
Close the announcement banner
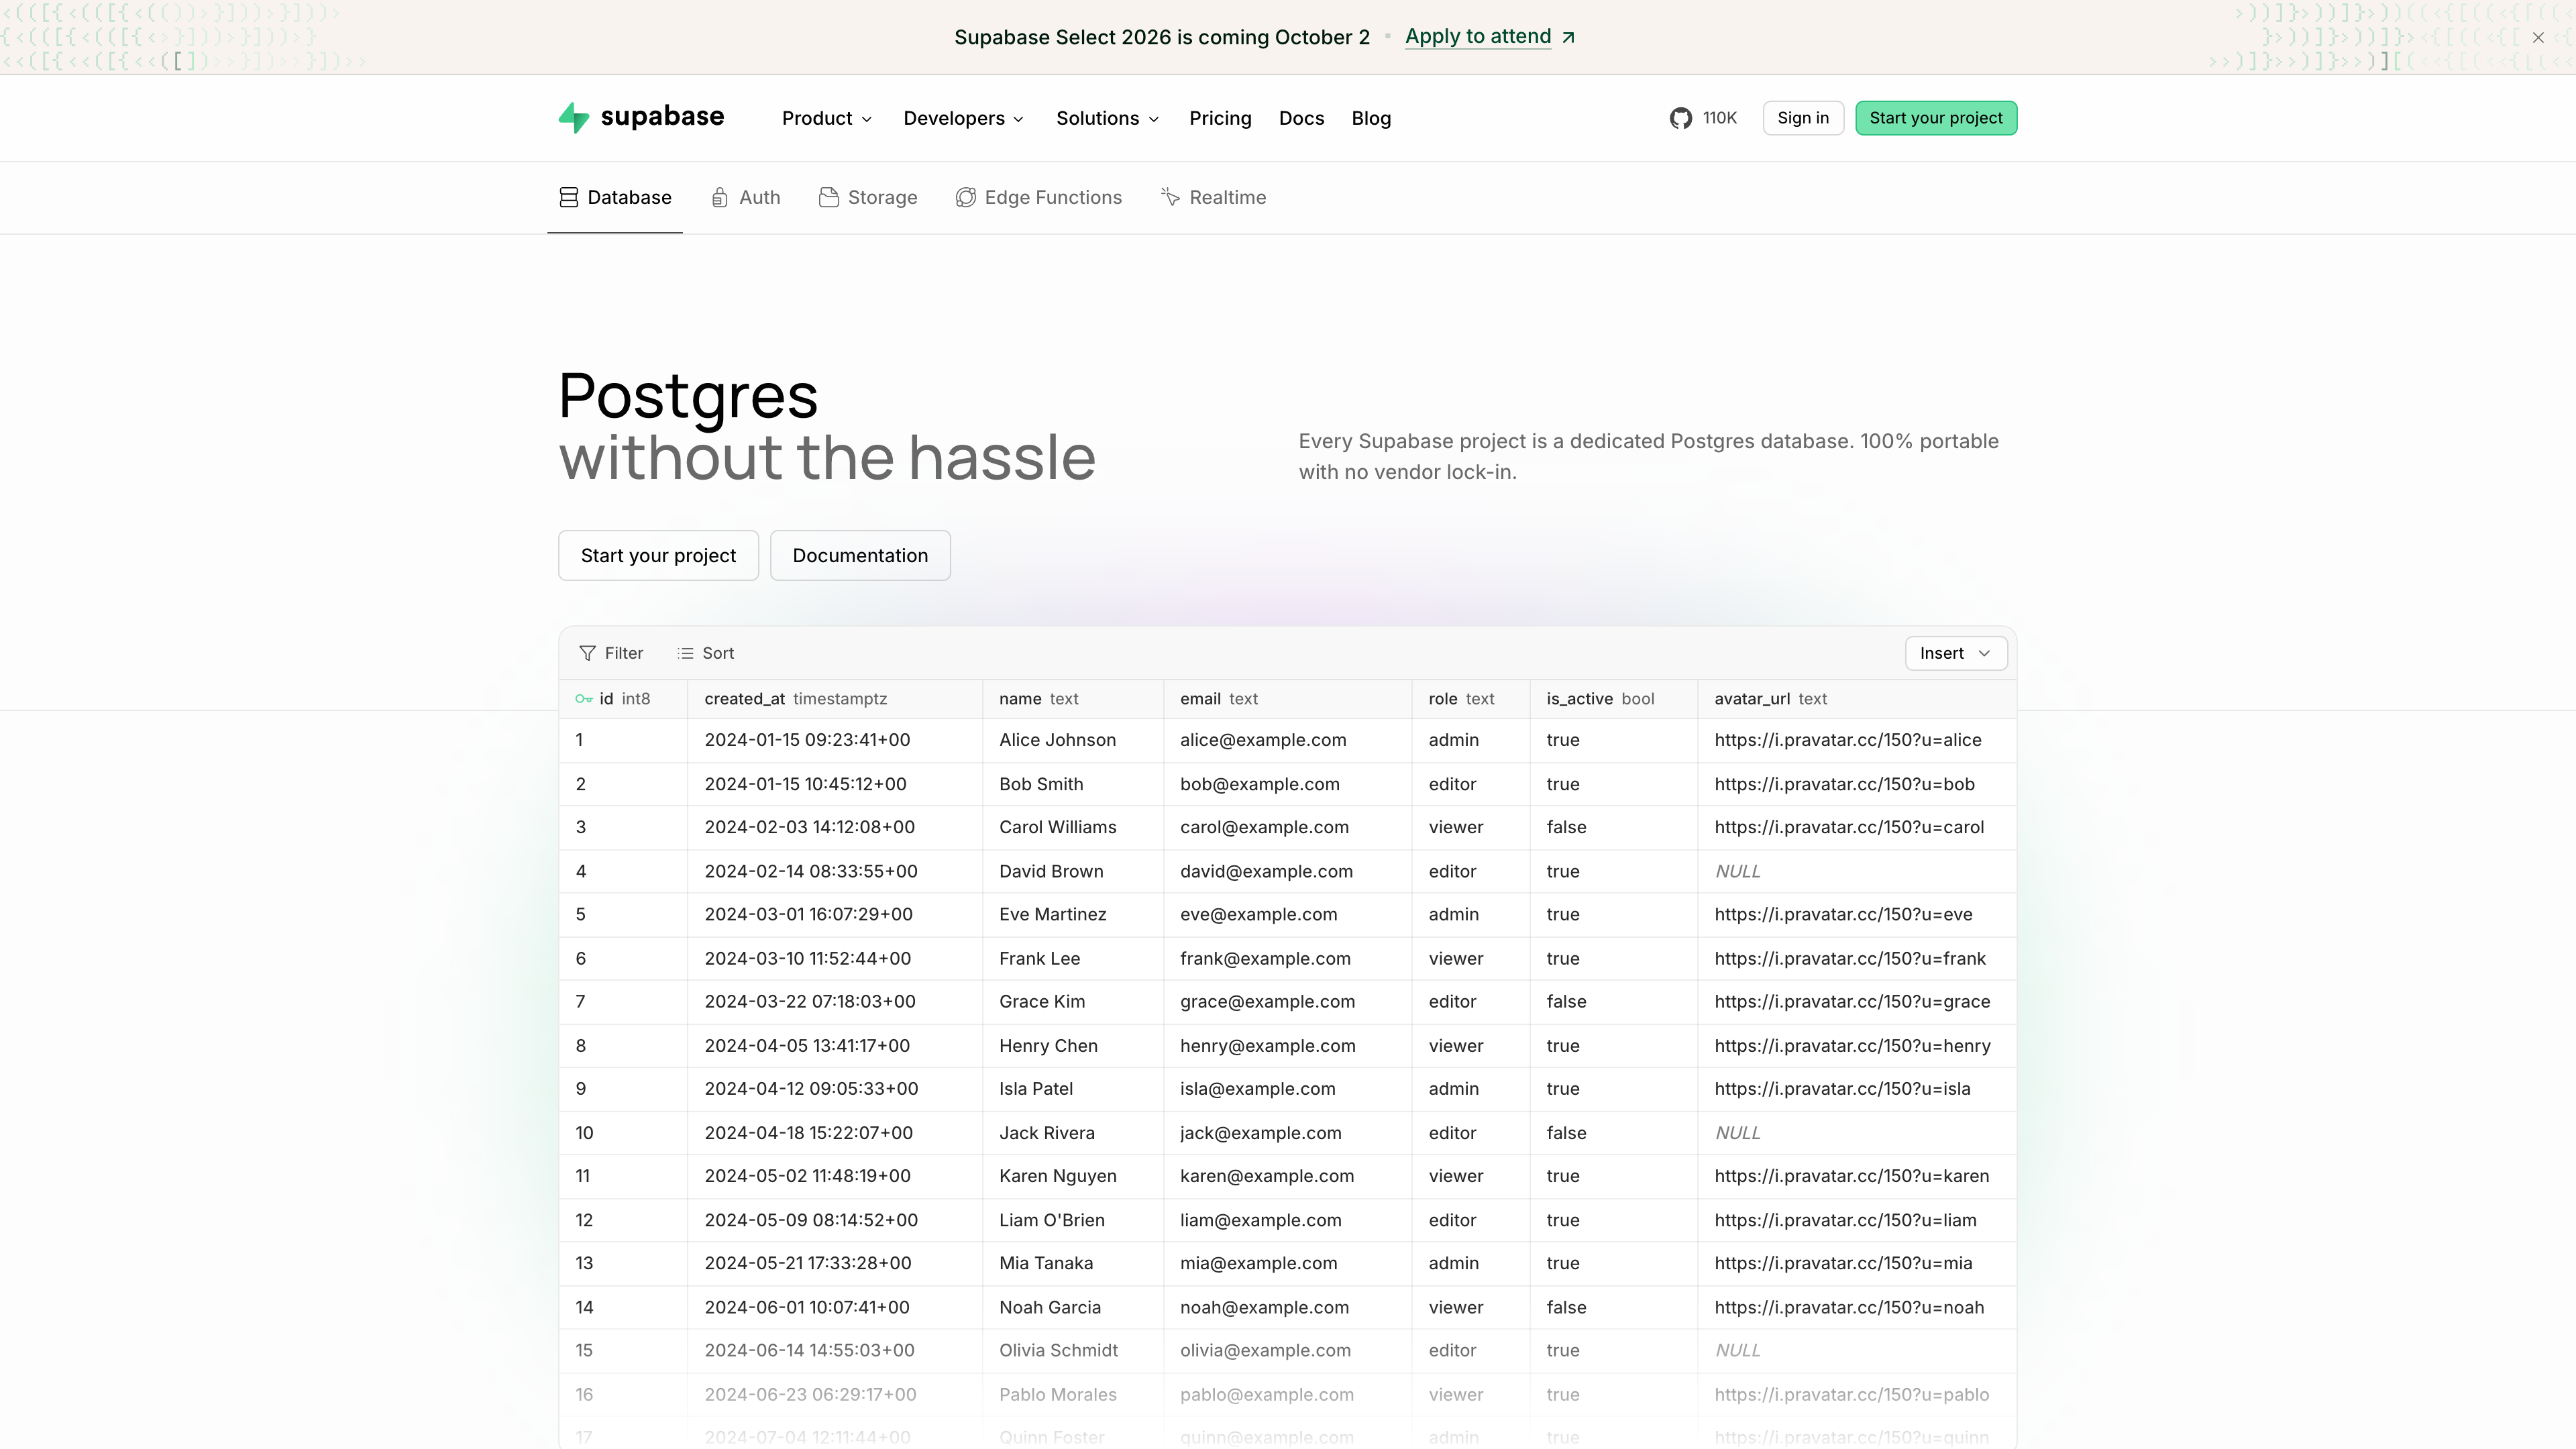2538,37
